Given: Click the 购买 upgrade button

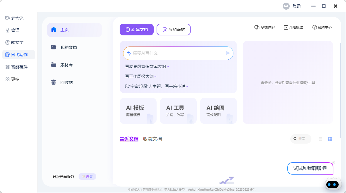Looking at the screenshot, I should 87,177.
